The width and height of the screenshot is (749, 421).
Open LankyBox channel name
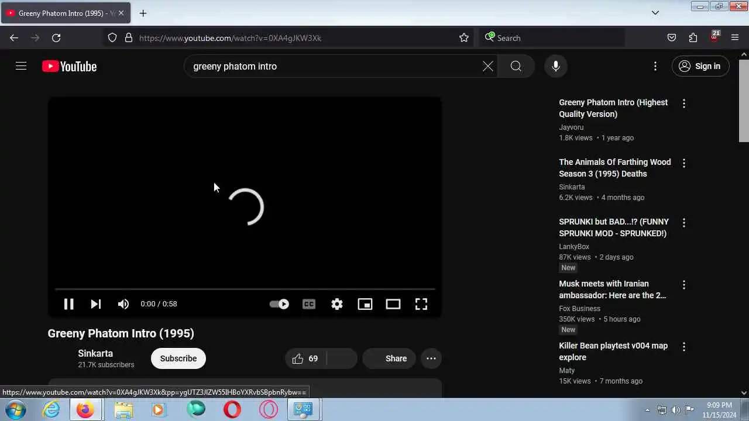[x=574, y=247]
